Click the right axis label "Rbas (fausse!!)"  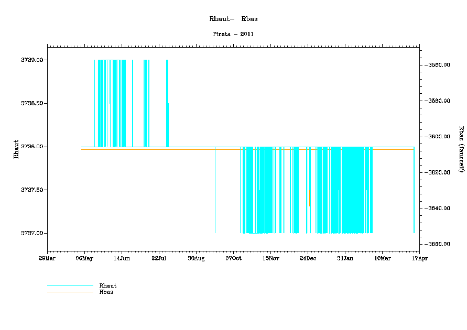coord(461,149)
